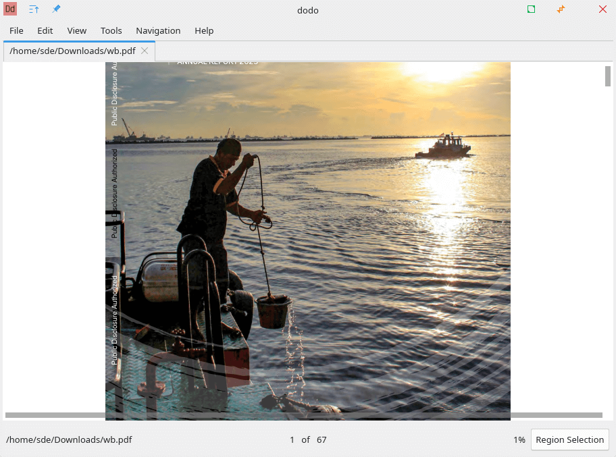Select the /home/sde/Downloads/wb.pdf tab
This screenshot has width=616, height=457.
coord(72,51)
